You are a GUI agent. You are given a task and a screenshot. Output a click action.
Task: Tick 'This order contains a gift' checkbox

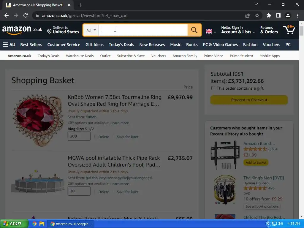pos(213,88)
